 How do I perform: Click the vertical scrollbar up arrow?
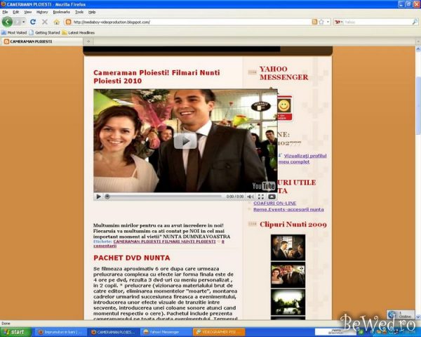[418, 49]
